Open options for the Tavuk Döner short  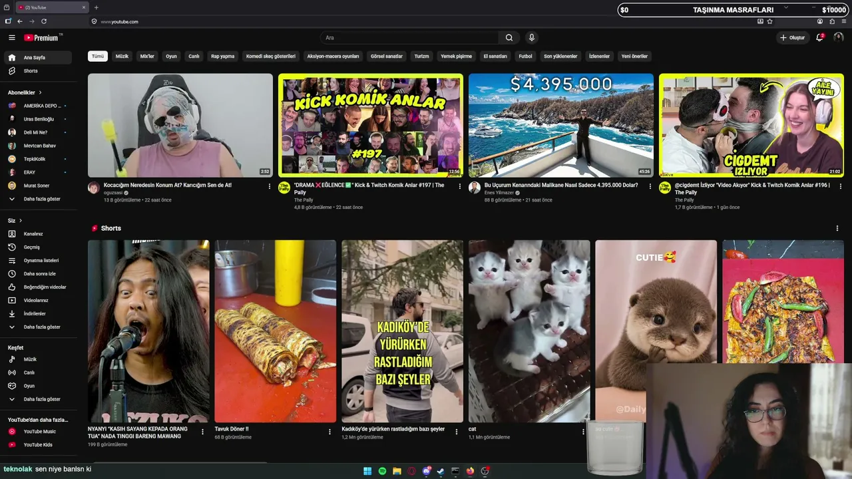329,431
